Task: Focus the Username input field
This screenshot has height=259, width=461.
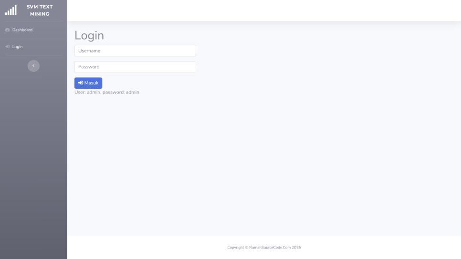Action: [x=135, y=51]
